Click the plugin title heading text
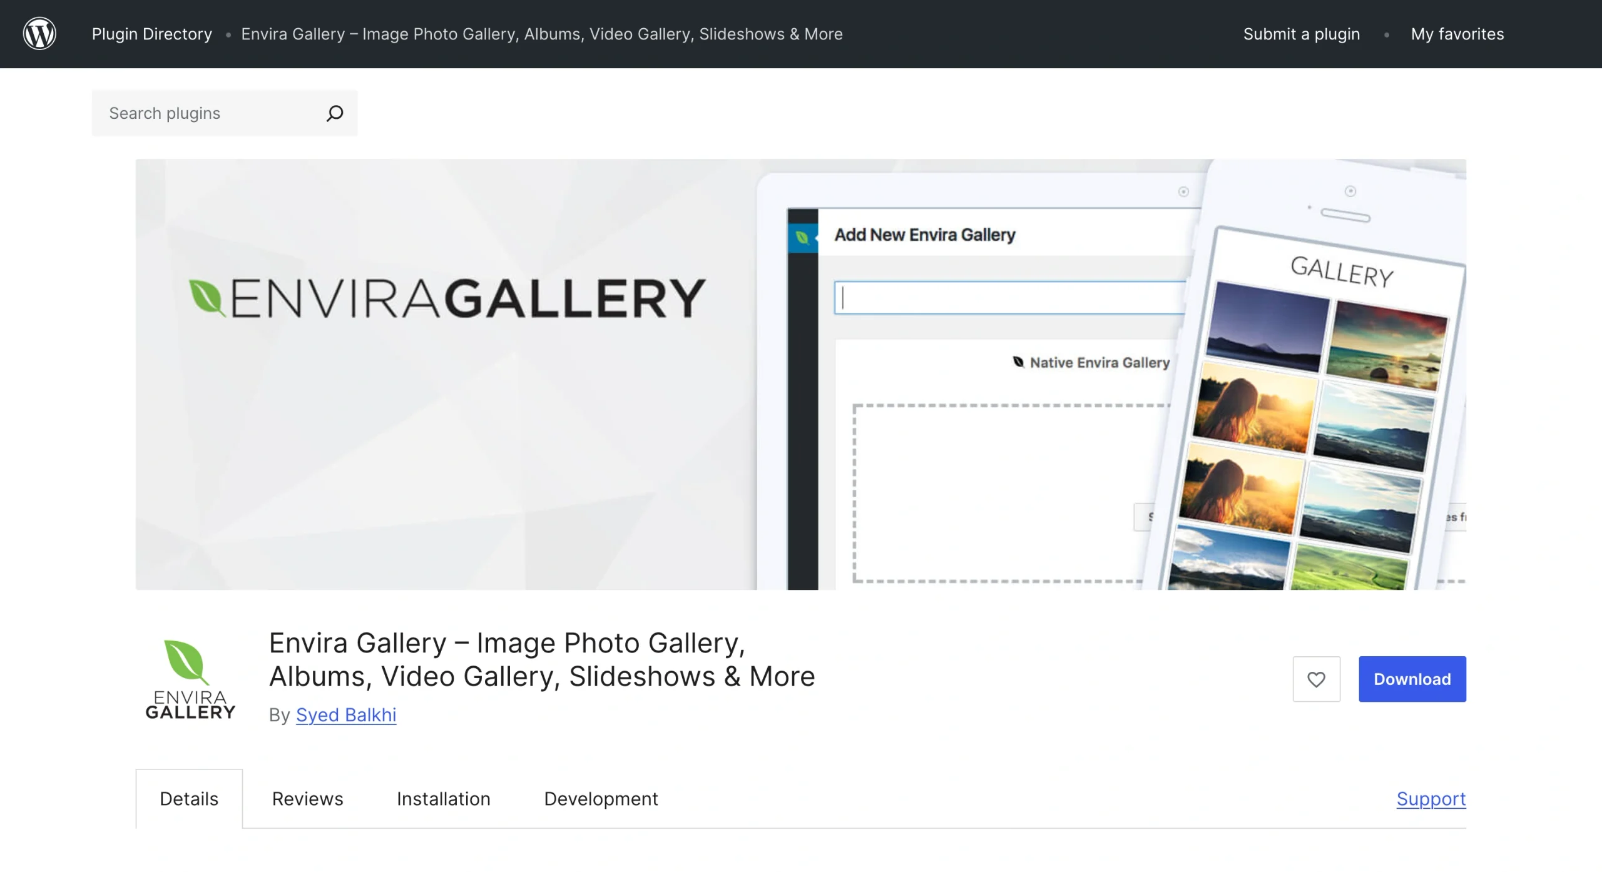The width and height of the screenshot is (1602, 872). pos(542,660)
